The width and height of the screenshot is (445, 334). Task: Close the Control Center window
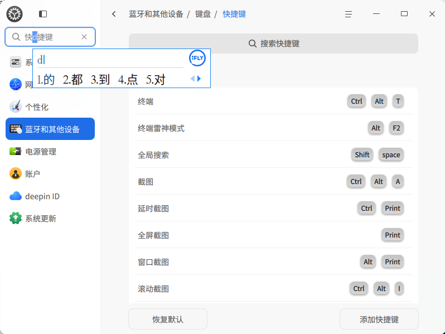tap(432, 14)
